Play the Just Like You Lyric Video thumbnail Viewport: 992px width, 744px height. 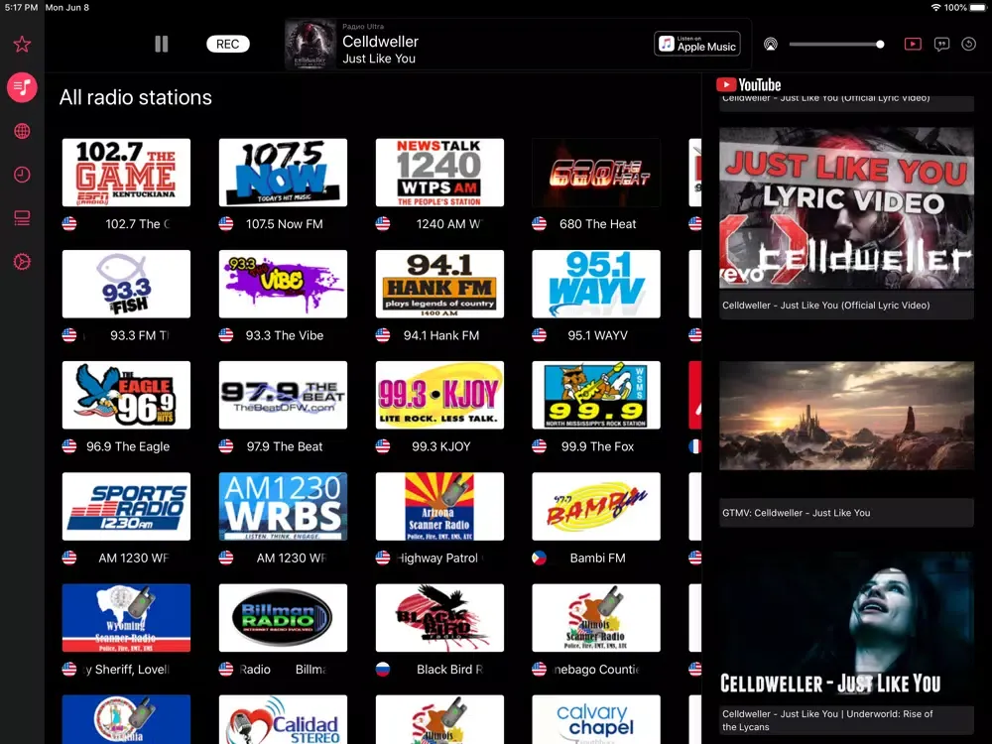click(846, 208)
